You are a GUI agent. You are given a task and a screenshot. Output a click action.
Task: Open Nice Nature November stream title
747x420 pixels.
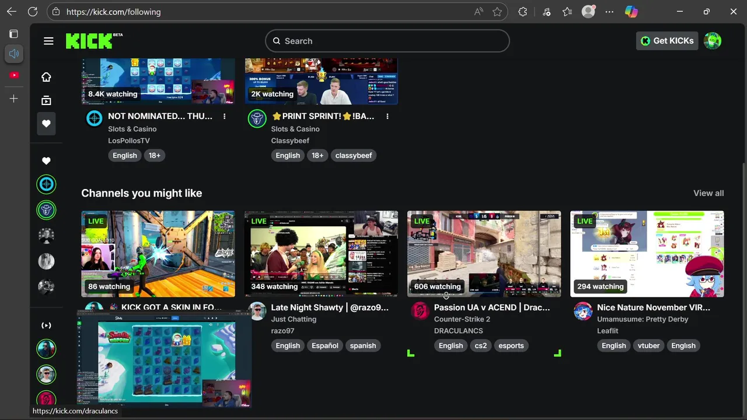pyautogui.click(x=654, y=307)
